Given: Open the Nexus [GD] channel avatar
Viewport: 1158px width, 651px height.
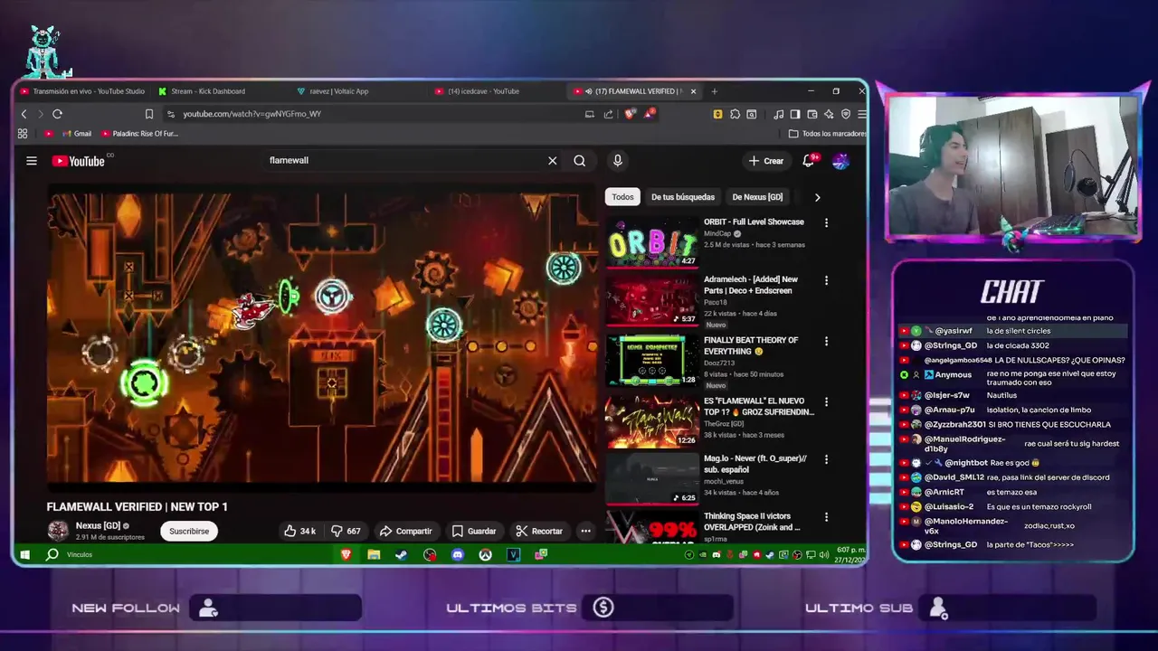Looking at the screenshot, I should 58,531.
